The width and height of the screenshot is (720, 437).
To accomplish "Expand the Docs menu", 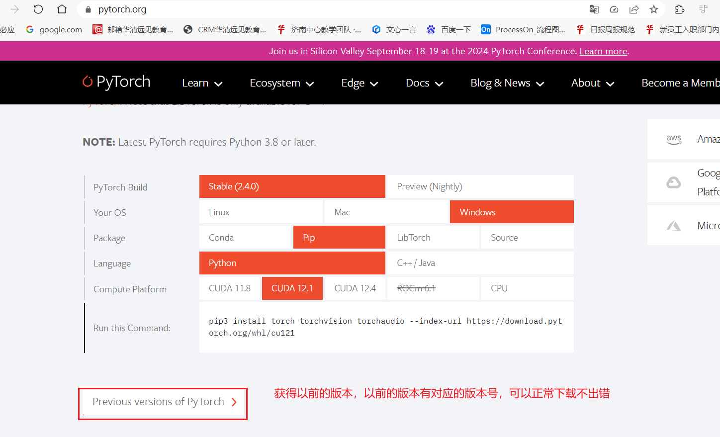I will pyautogui.click(x=424, y=83).
